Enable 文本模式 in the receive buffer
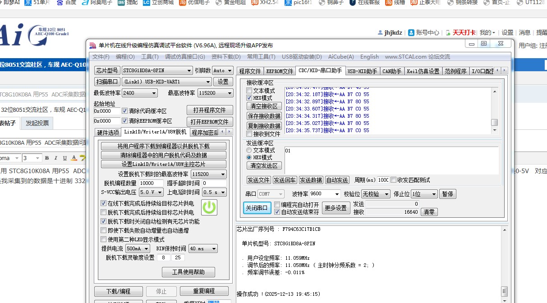 249,90
